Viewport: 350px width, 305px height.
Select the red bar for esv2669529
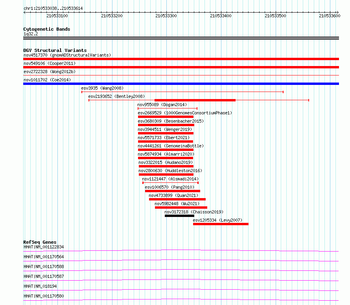click(x=166, y=117)
